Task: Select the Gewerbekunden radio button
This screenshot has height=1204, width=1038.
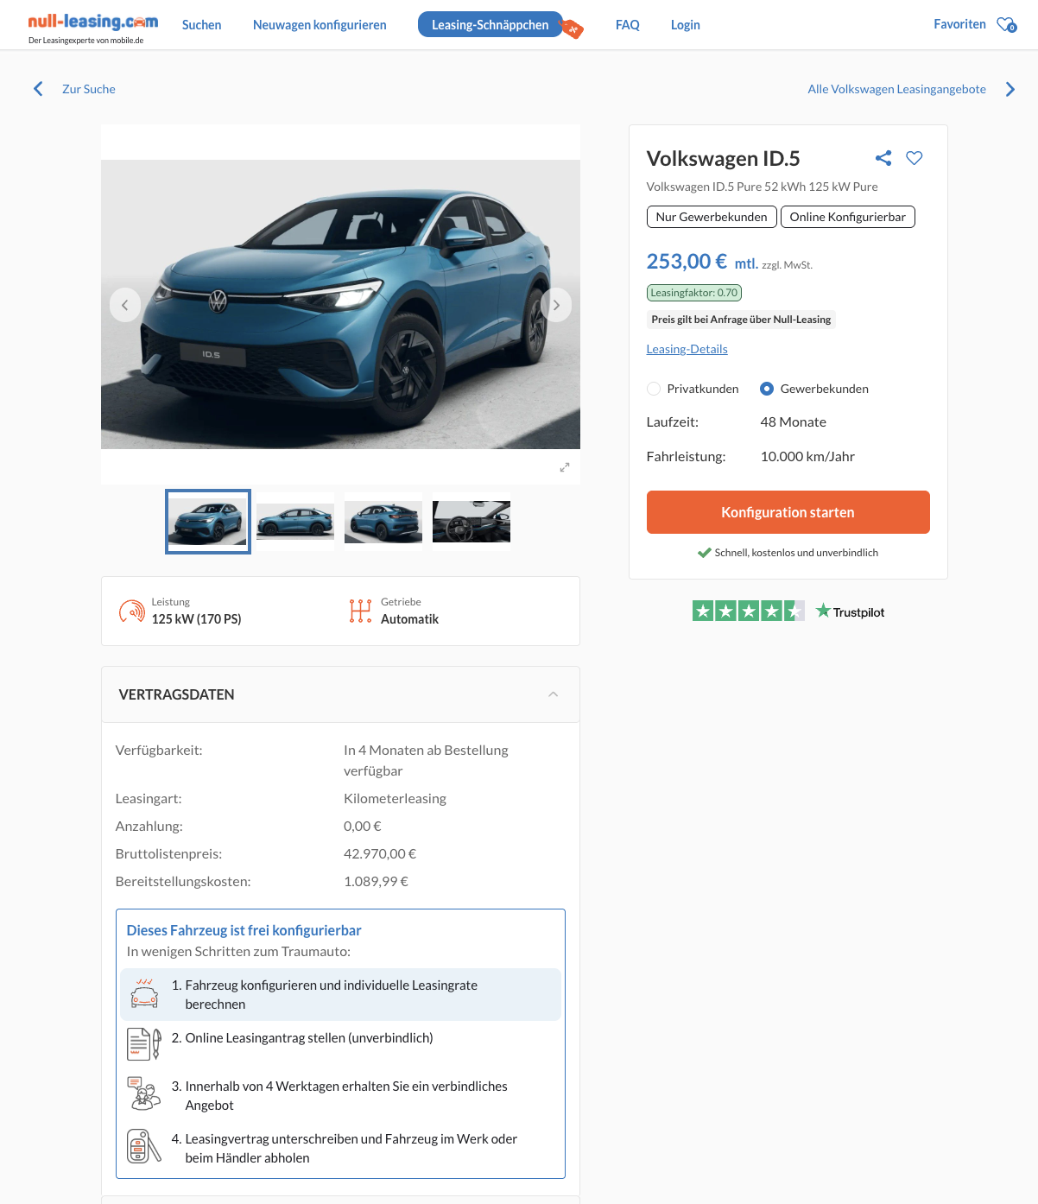Action: point(767,389)
